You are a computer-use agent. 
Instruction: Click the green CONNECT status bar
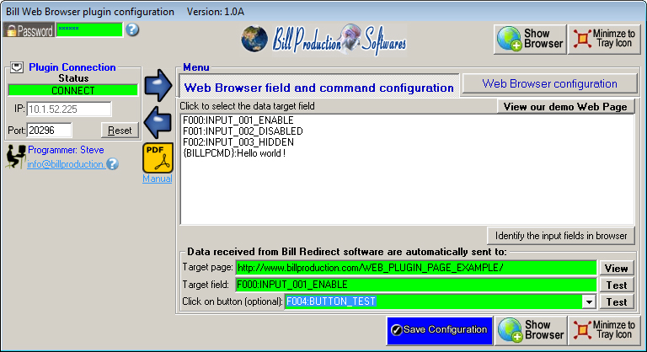pyautogui.click(x=73, y=90)
